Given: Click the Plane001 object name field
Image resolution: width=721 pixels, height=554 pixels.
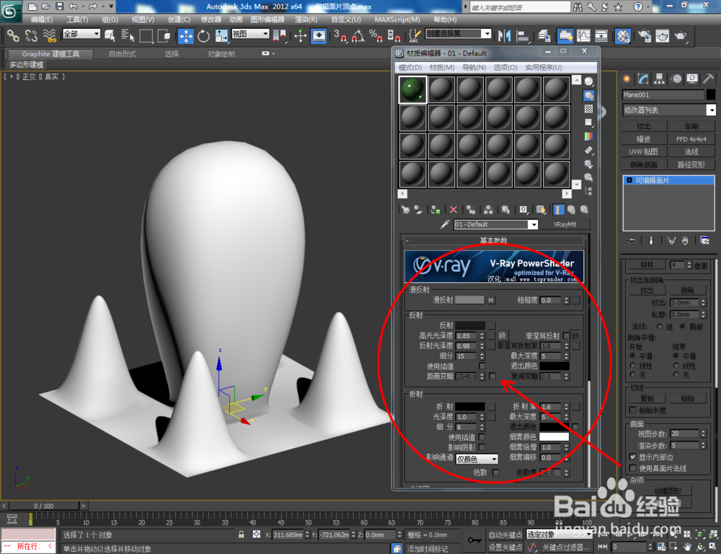Looking at the screenshot, I should (x=663, y=94).
